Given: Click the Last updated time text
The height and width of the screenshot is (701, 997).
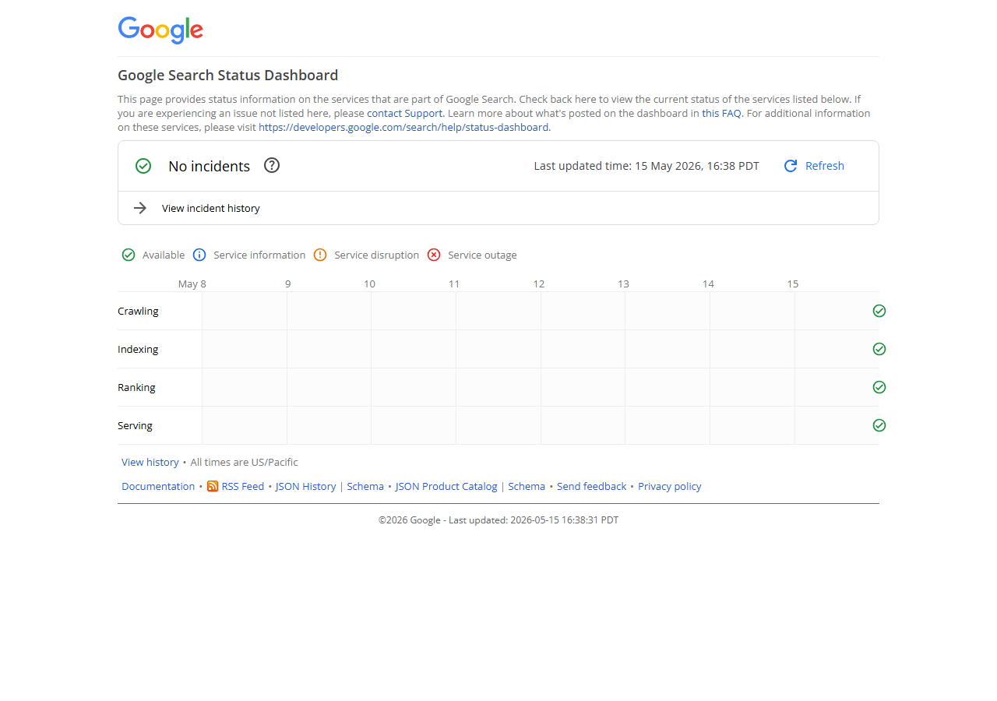Looking at the screenshot, I should pyautogui.click(x=646, y=166).
